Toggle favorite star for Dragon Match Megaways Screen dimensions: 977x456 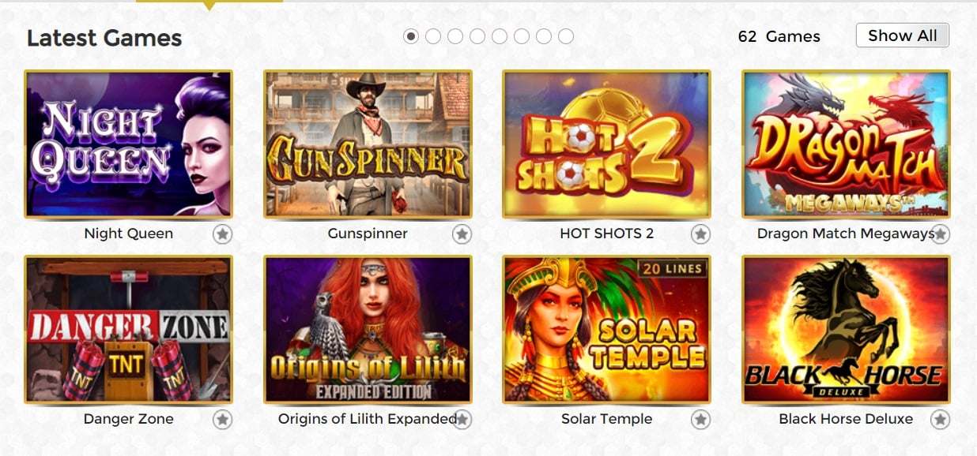coord(940,234)
